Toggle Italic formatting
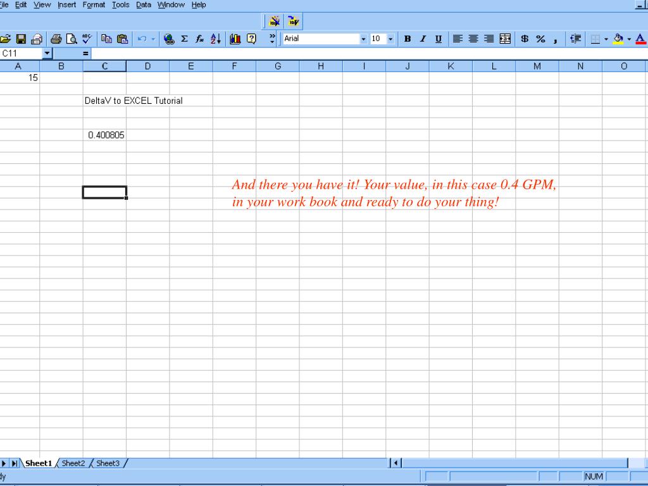Image resolution: width=648 pixels, height=486 pixels. pos(423,39)
